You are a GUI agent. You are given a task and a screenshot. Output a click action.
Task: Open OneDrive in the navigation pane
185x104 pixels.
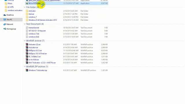click(10, 15)
